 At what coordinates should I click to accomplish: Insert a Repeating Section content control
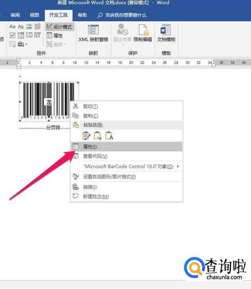[12, 44]
